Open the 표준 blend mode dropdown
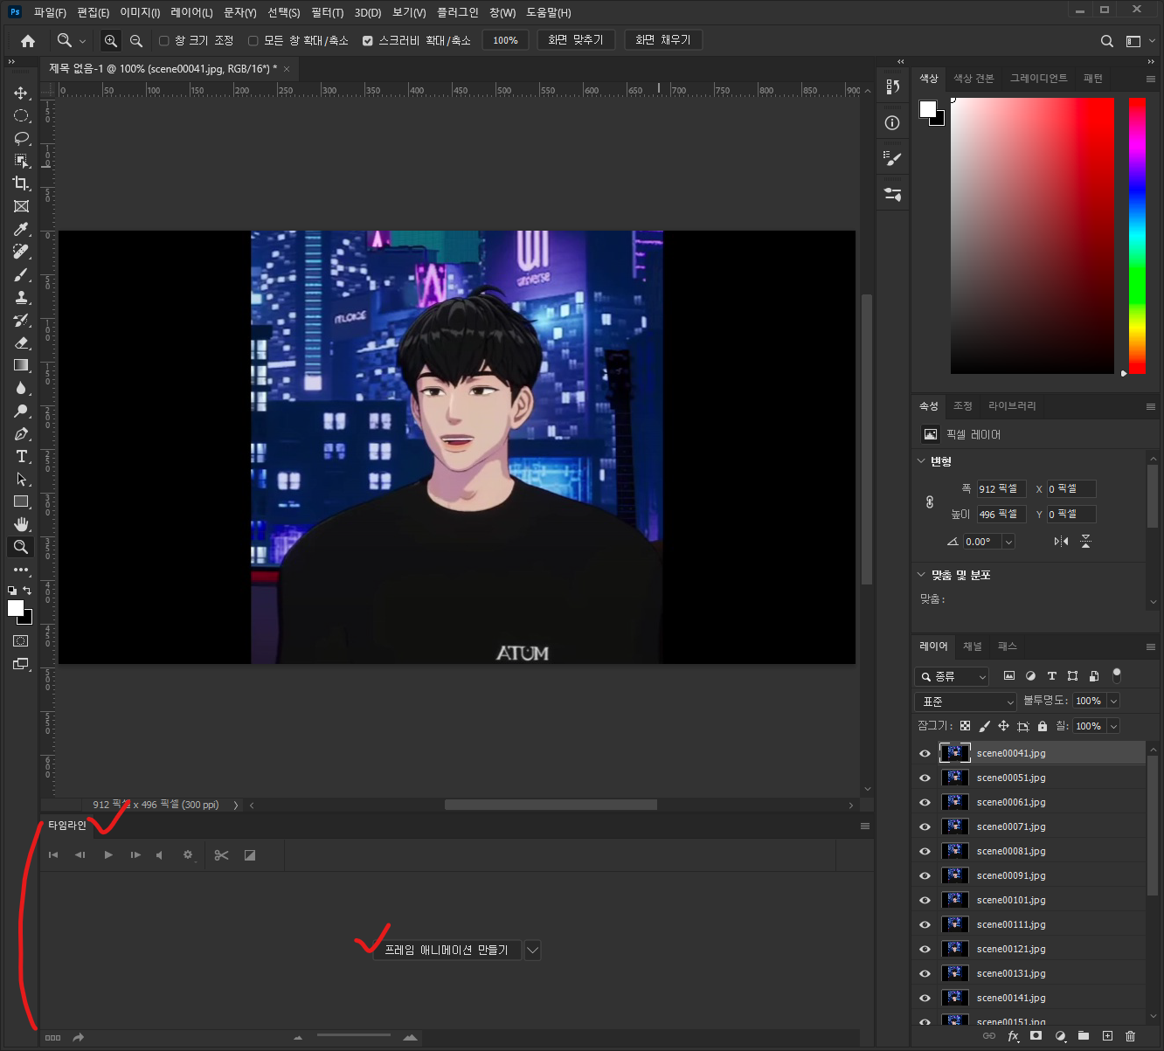This screenshot has width=1164, height=1051. [x=966, y=702]
